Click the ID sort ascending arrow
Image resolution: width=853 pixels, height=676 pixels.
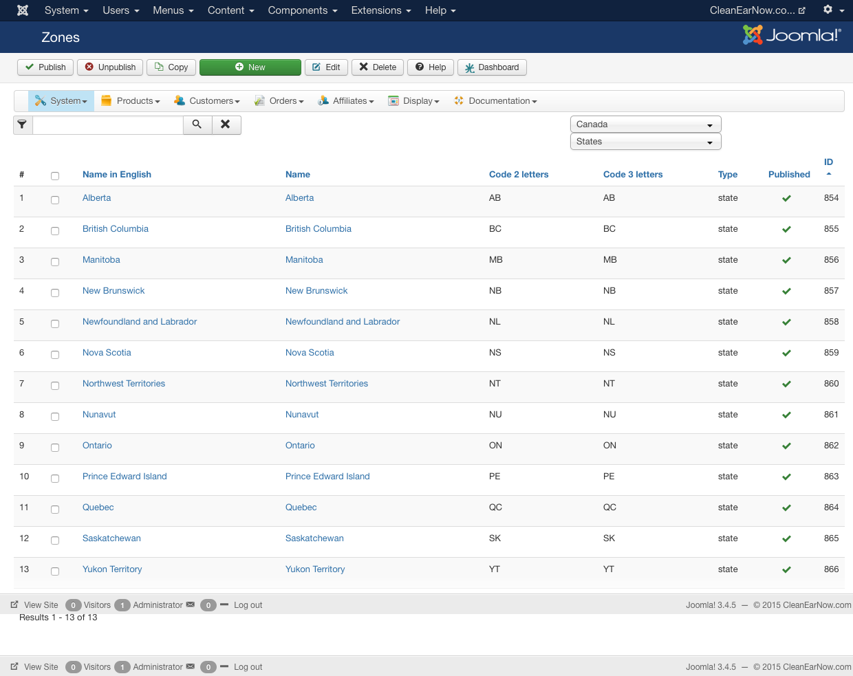pyautogui.click(x=829, y=174)
